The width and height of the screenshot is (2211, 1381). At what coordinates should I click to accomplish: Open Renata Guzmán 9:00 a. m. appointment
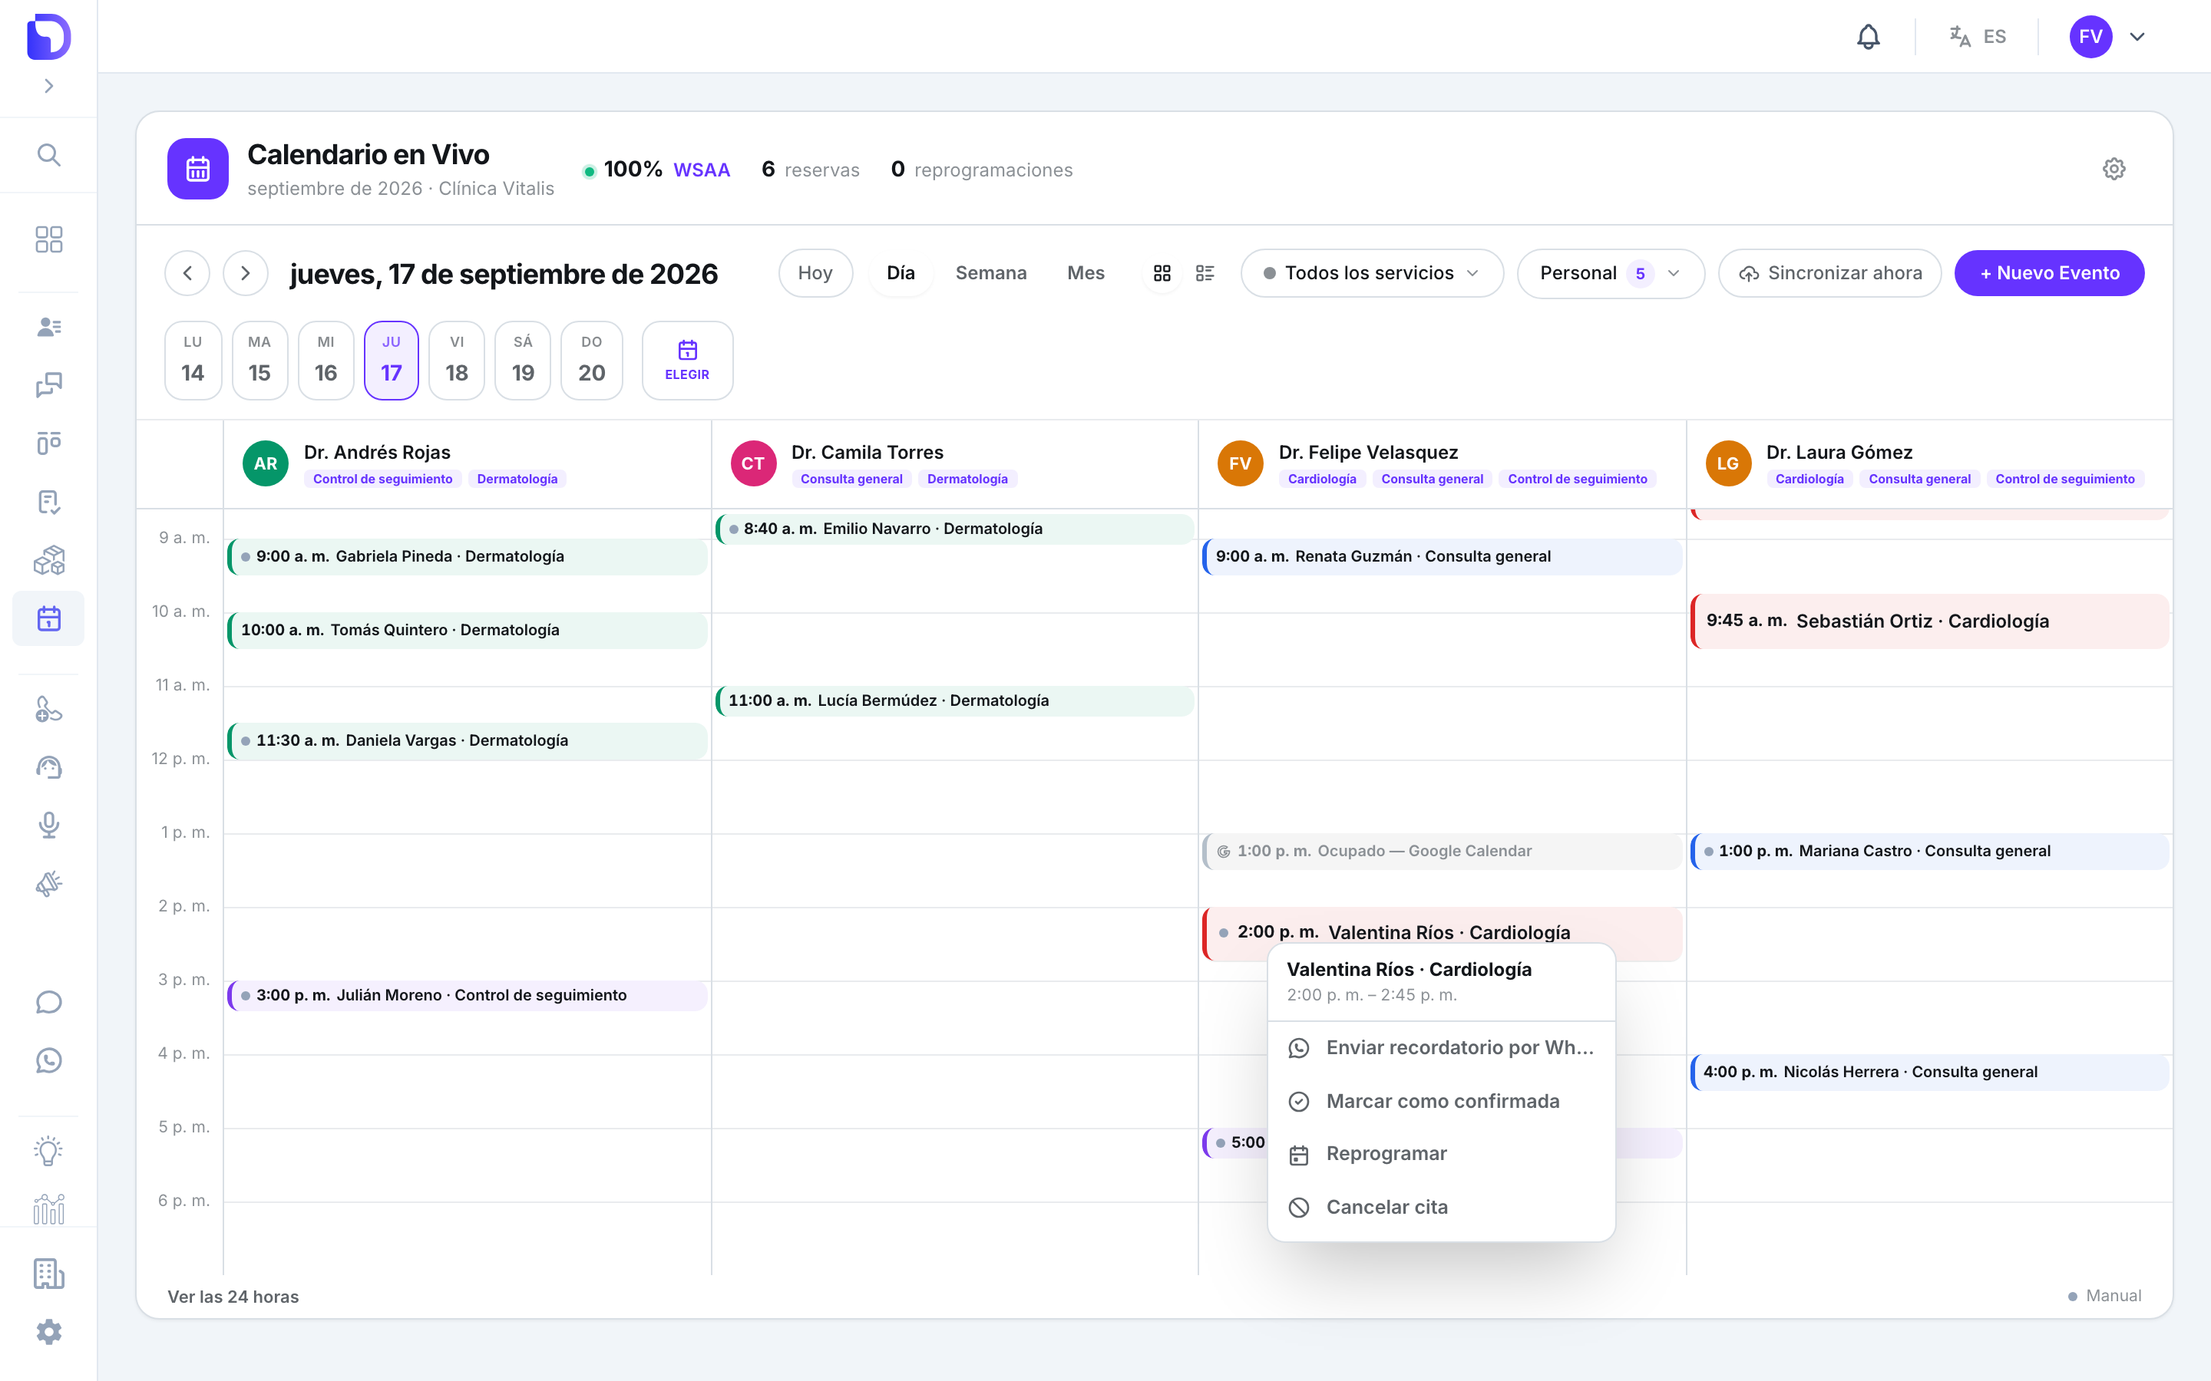1442,556
